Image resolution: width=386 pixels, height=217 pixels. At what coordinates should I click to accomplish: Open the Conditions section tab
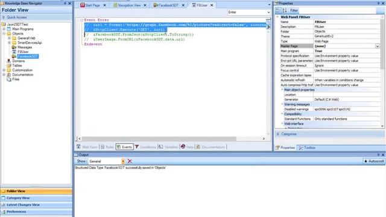tap(145, 147)
